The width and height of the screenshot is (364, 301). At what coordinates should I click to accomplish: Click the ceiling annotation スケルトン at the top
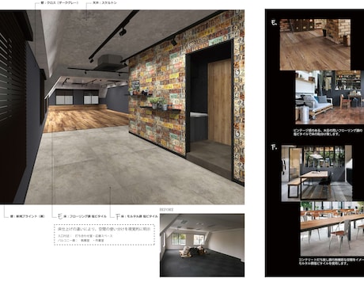(x=104, y=3)
